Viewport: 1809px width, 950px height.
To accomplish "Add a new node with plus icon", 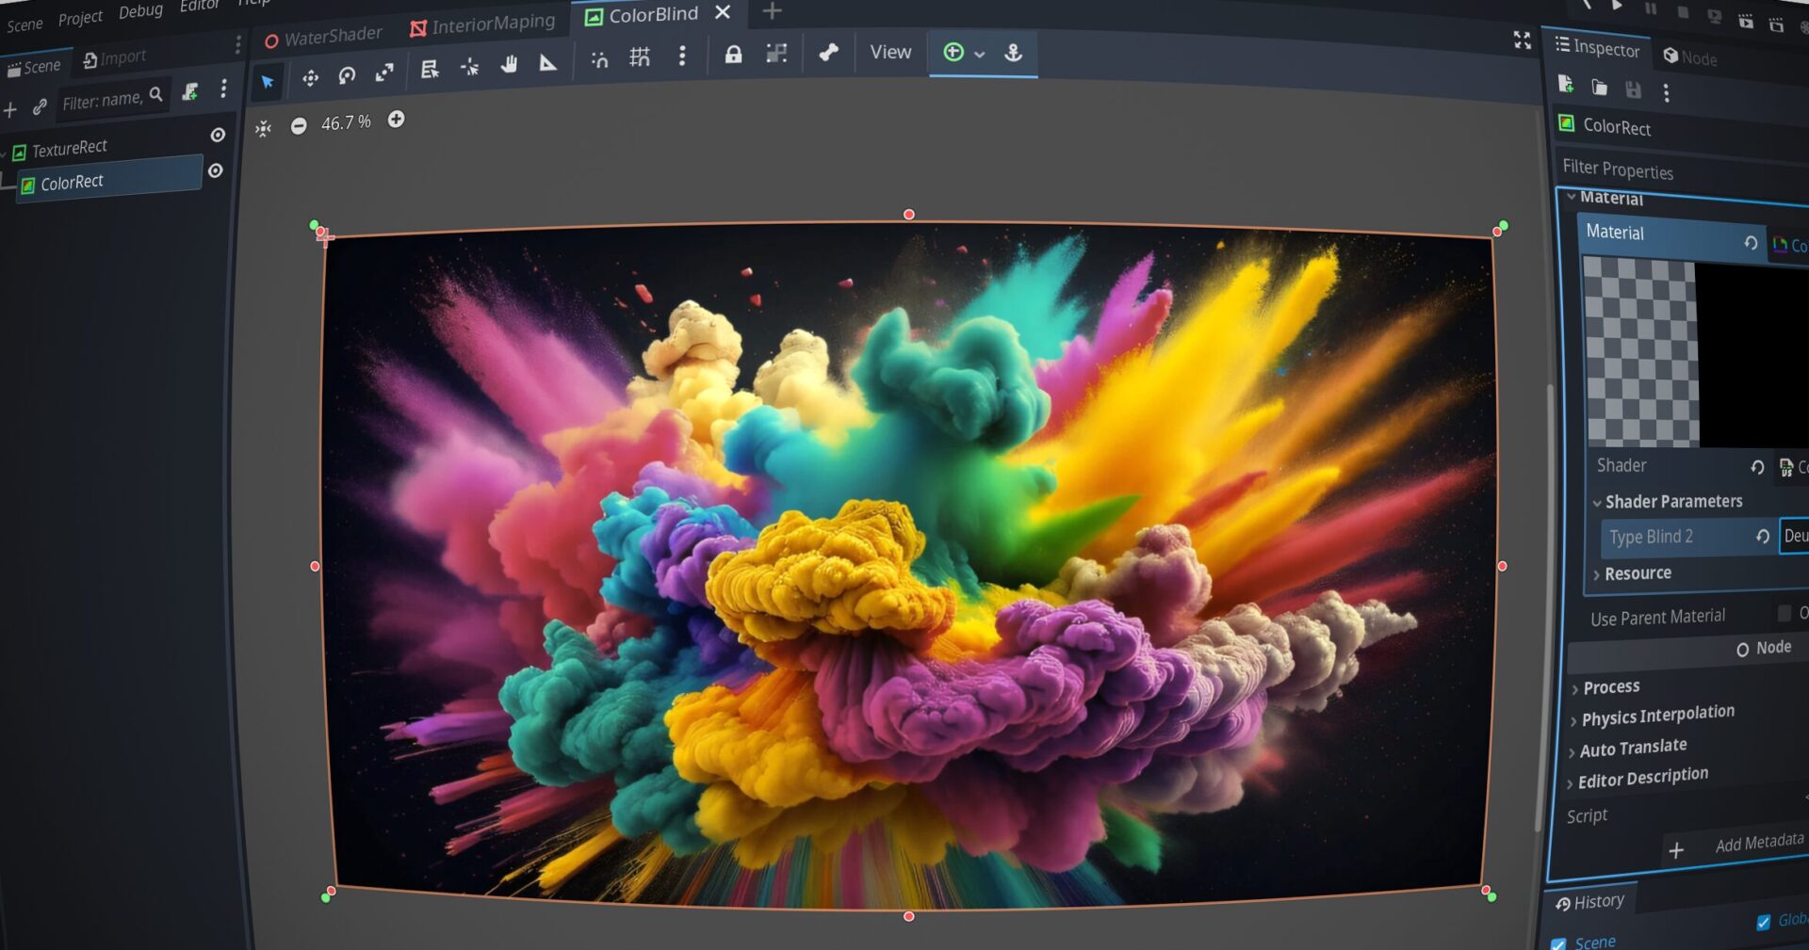I will (x=10, y=110).
